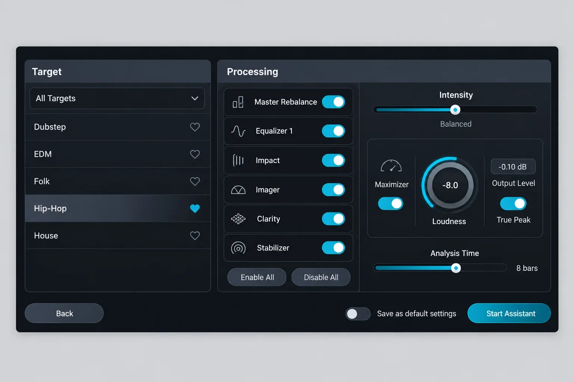Click the Processing panel heading
Screen dimensions: 574x382
coord(253,72)
